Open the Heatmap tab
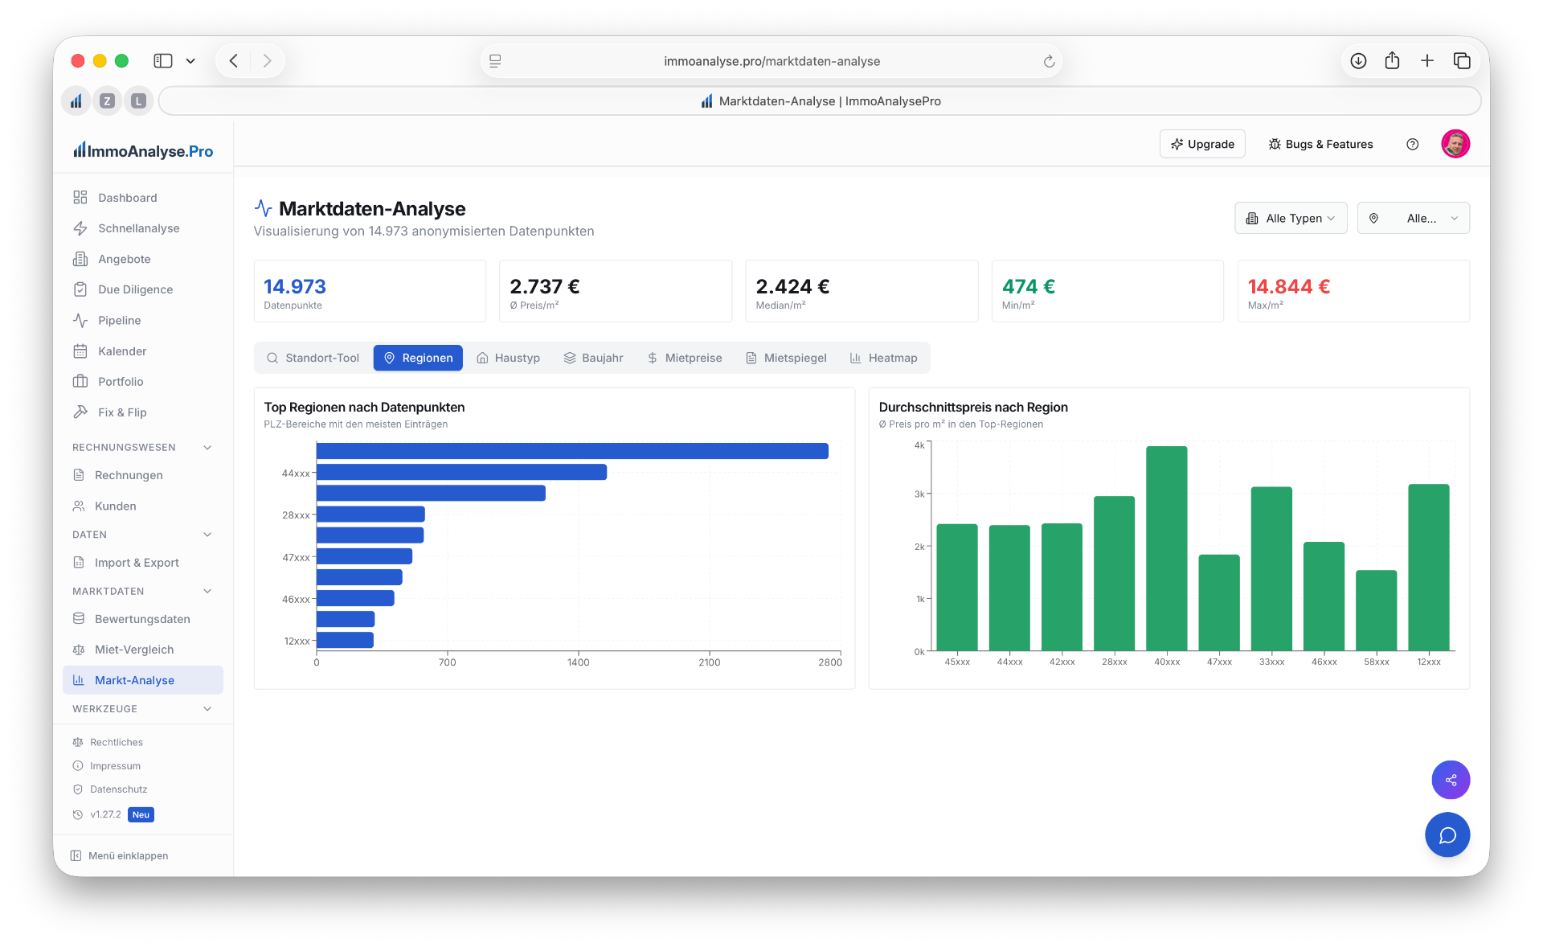 884,358
